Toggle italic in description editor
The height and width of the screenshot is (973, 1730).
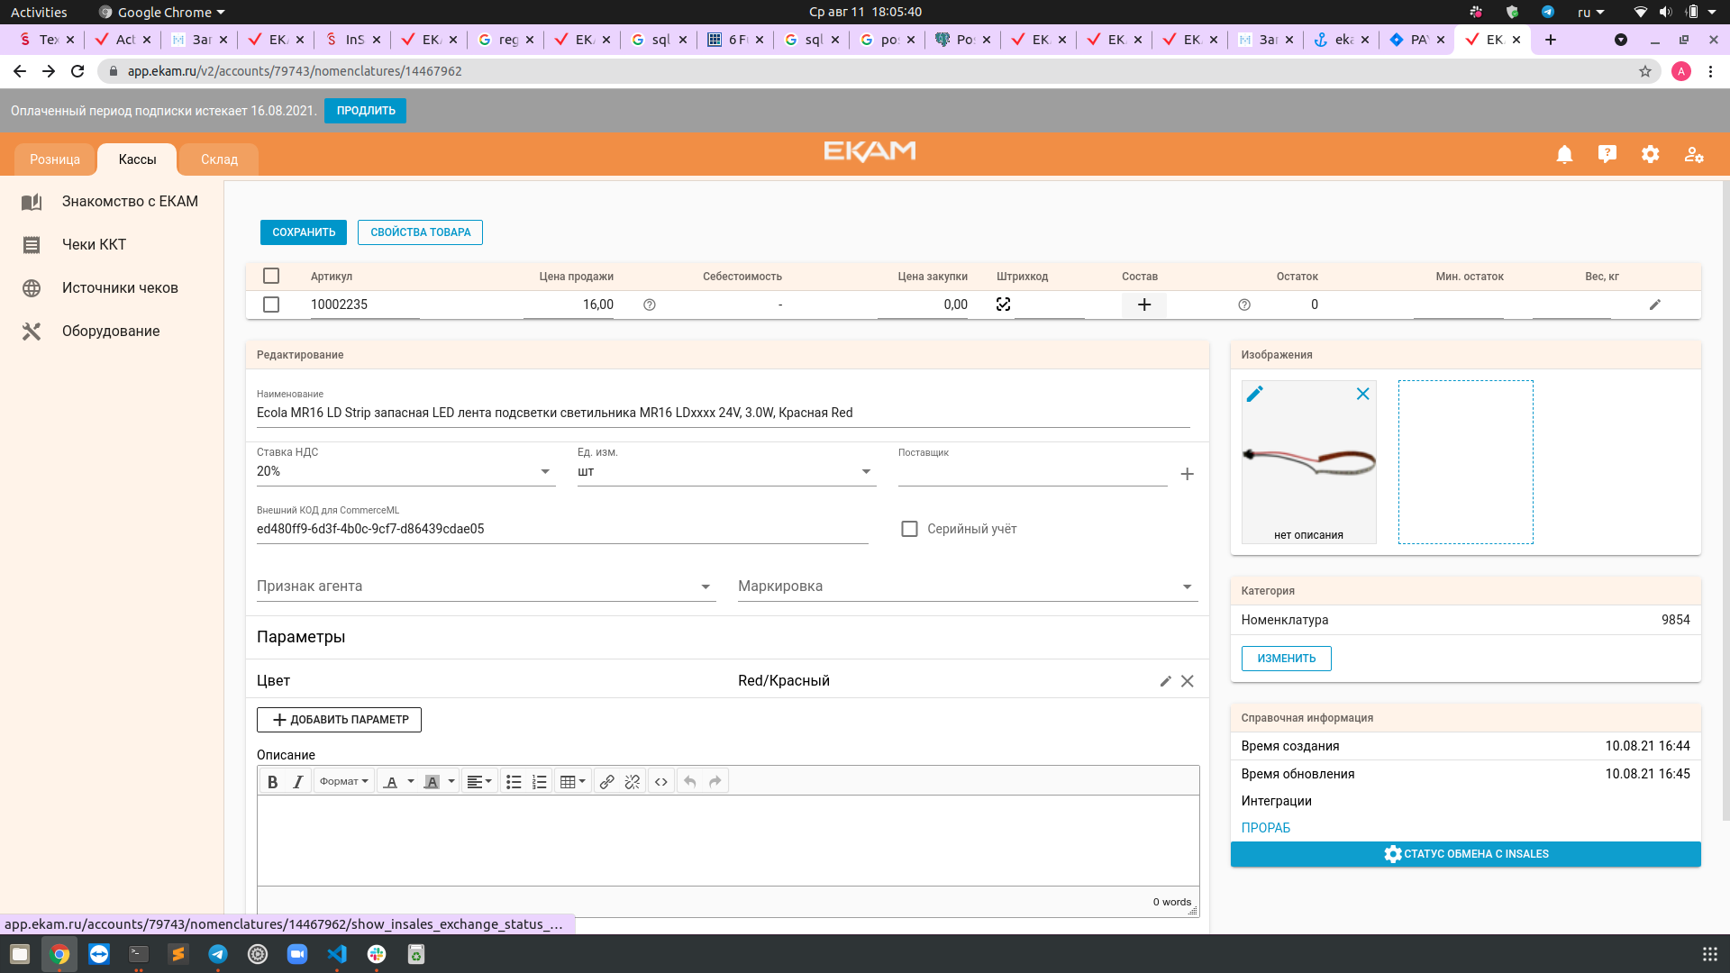297,782
